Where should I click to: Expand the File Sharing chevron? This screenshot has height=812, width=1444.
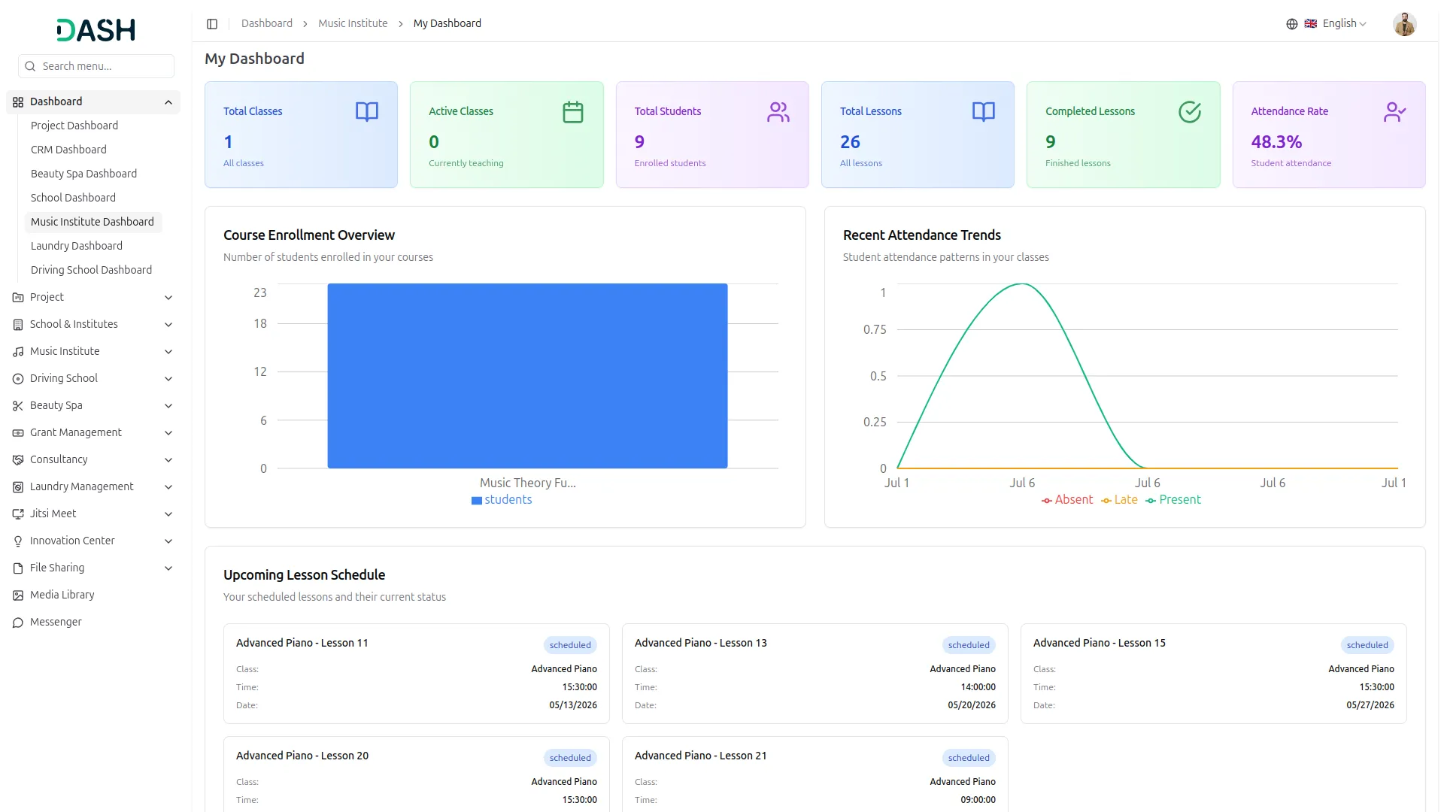pyautogui.click(x=168, y=568)
